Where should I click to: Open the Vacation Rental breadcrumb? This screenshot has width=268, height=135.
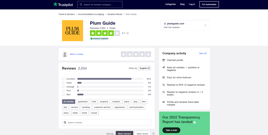tap(115, 14)
